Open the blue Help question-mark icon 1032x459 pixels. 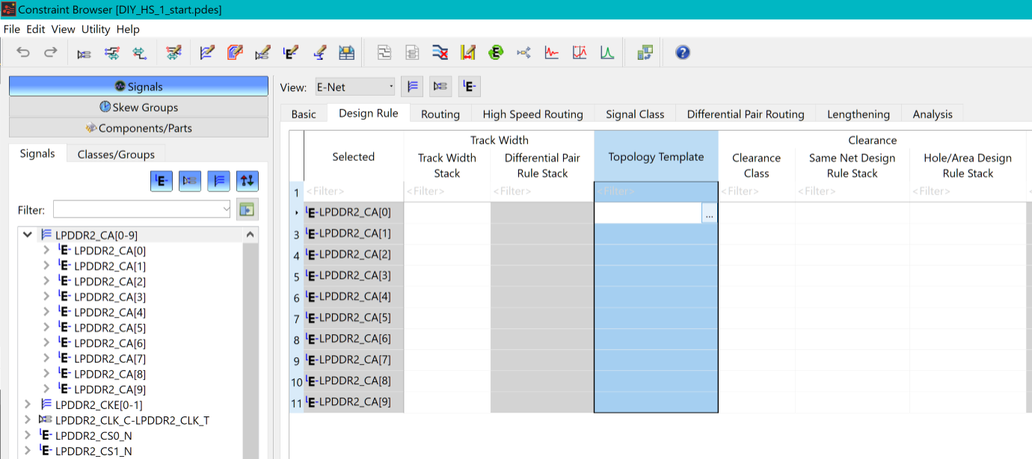(x=682, y=53)
